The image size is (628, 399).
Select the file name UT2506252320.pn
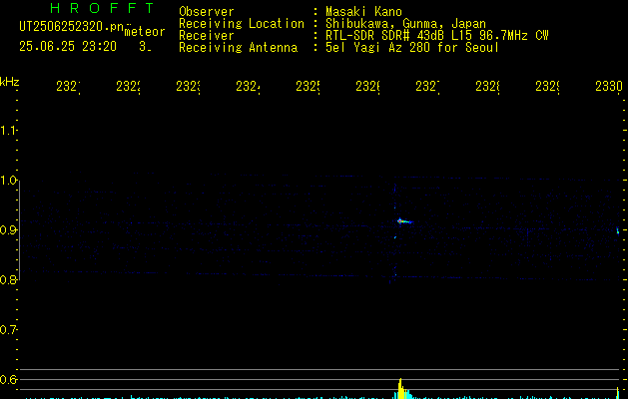coord(71,27)
